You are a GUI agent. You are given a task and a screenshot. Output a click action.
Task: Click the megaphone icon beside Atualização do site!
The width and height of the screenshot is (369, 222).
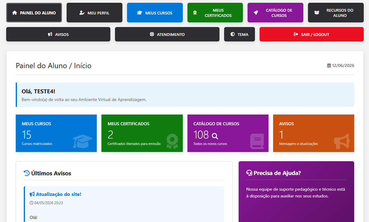click(32, 194)
